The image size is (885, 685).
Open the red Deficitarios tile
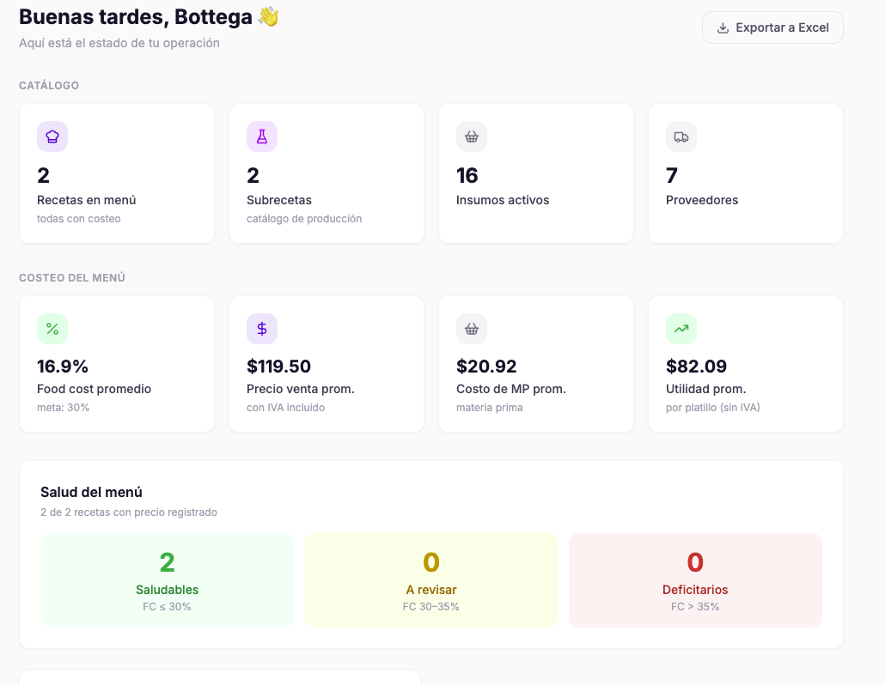tap(695, 580)
